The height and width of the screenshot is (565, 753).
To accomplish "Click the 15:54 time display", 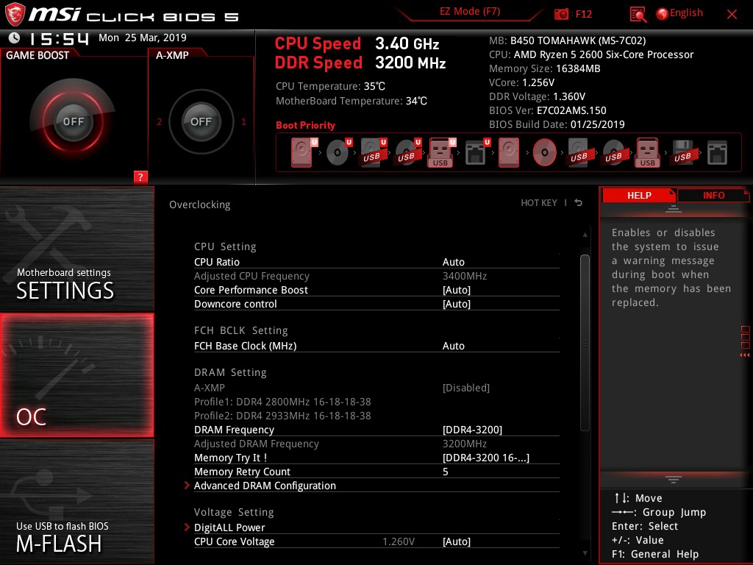I will [59, 38].
